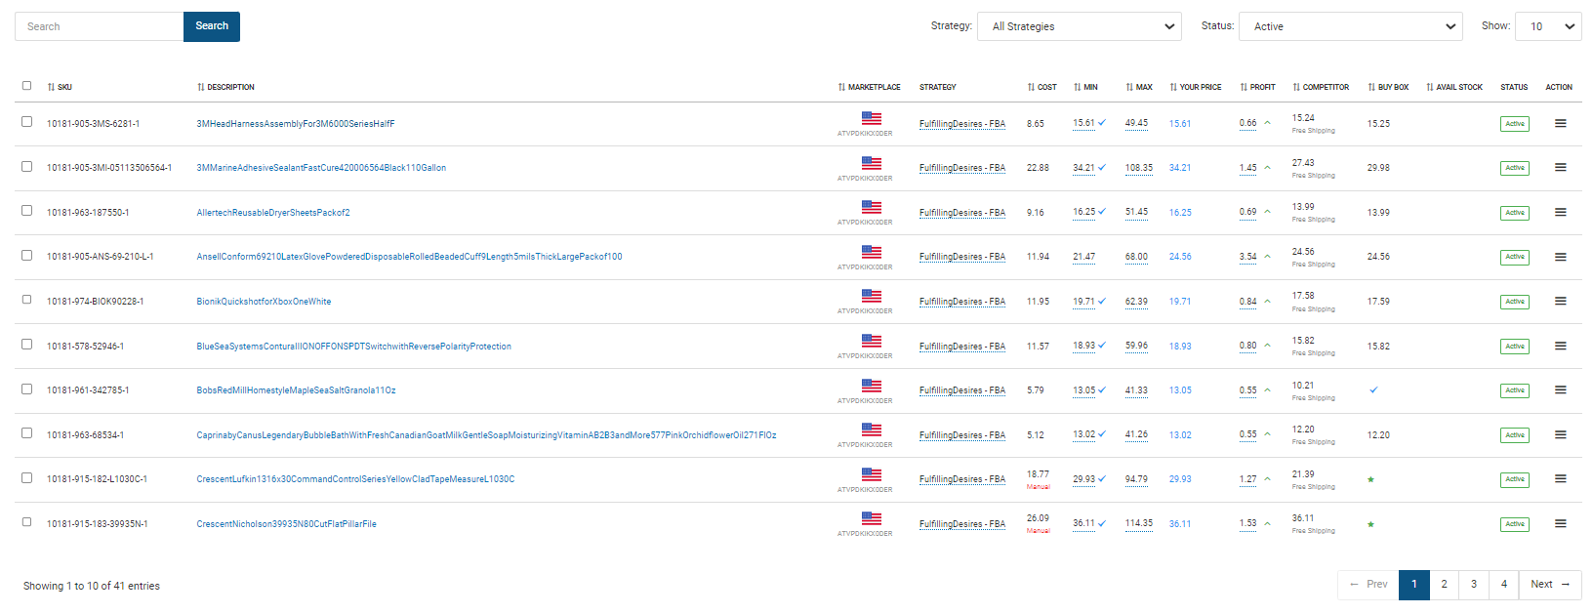Click US flag icon in 3MHeadHarness row
The height and width of the screenshot is (614, 1593).
(x=872, y=118)
